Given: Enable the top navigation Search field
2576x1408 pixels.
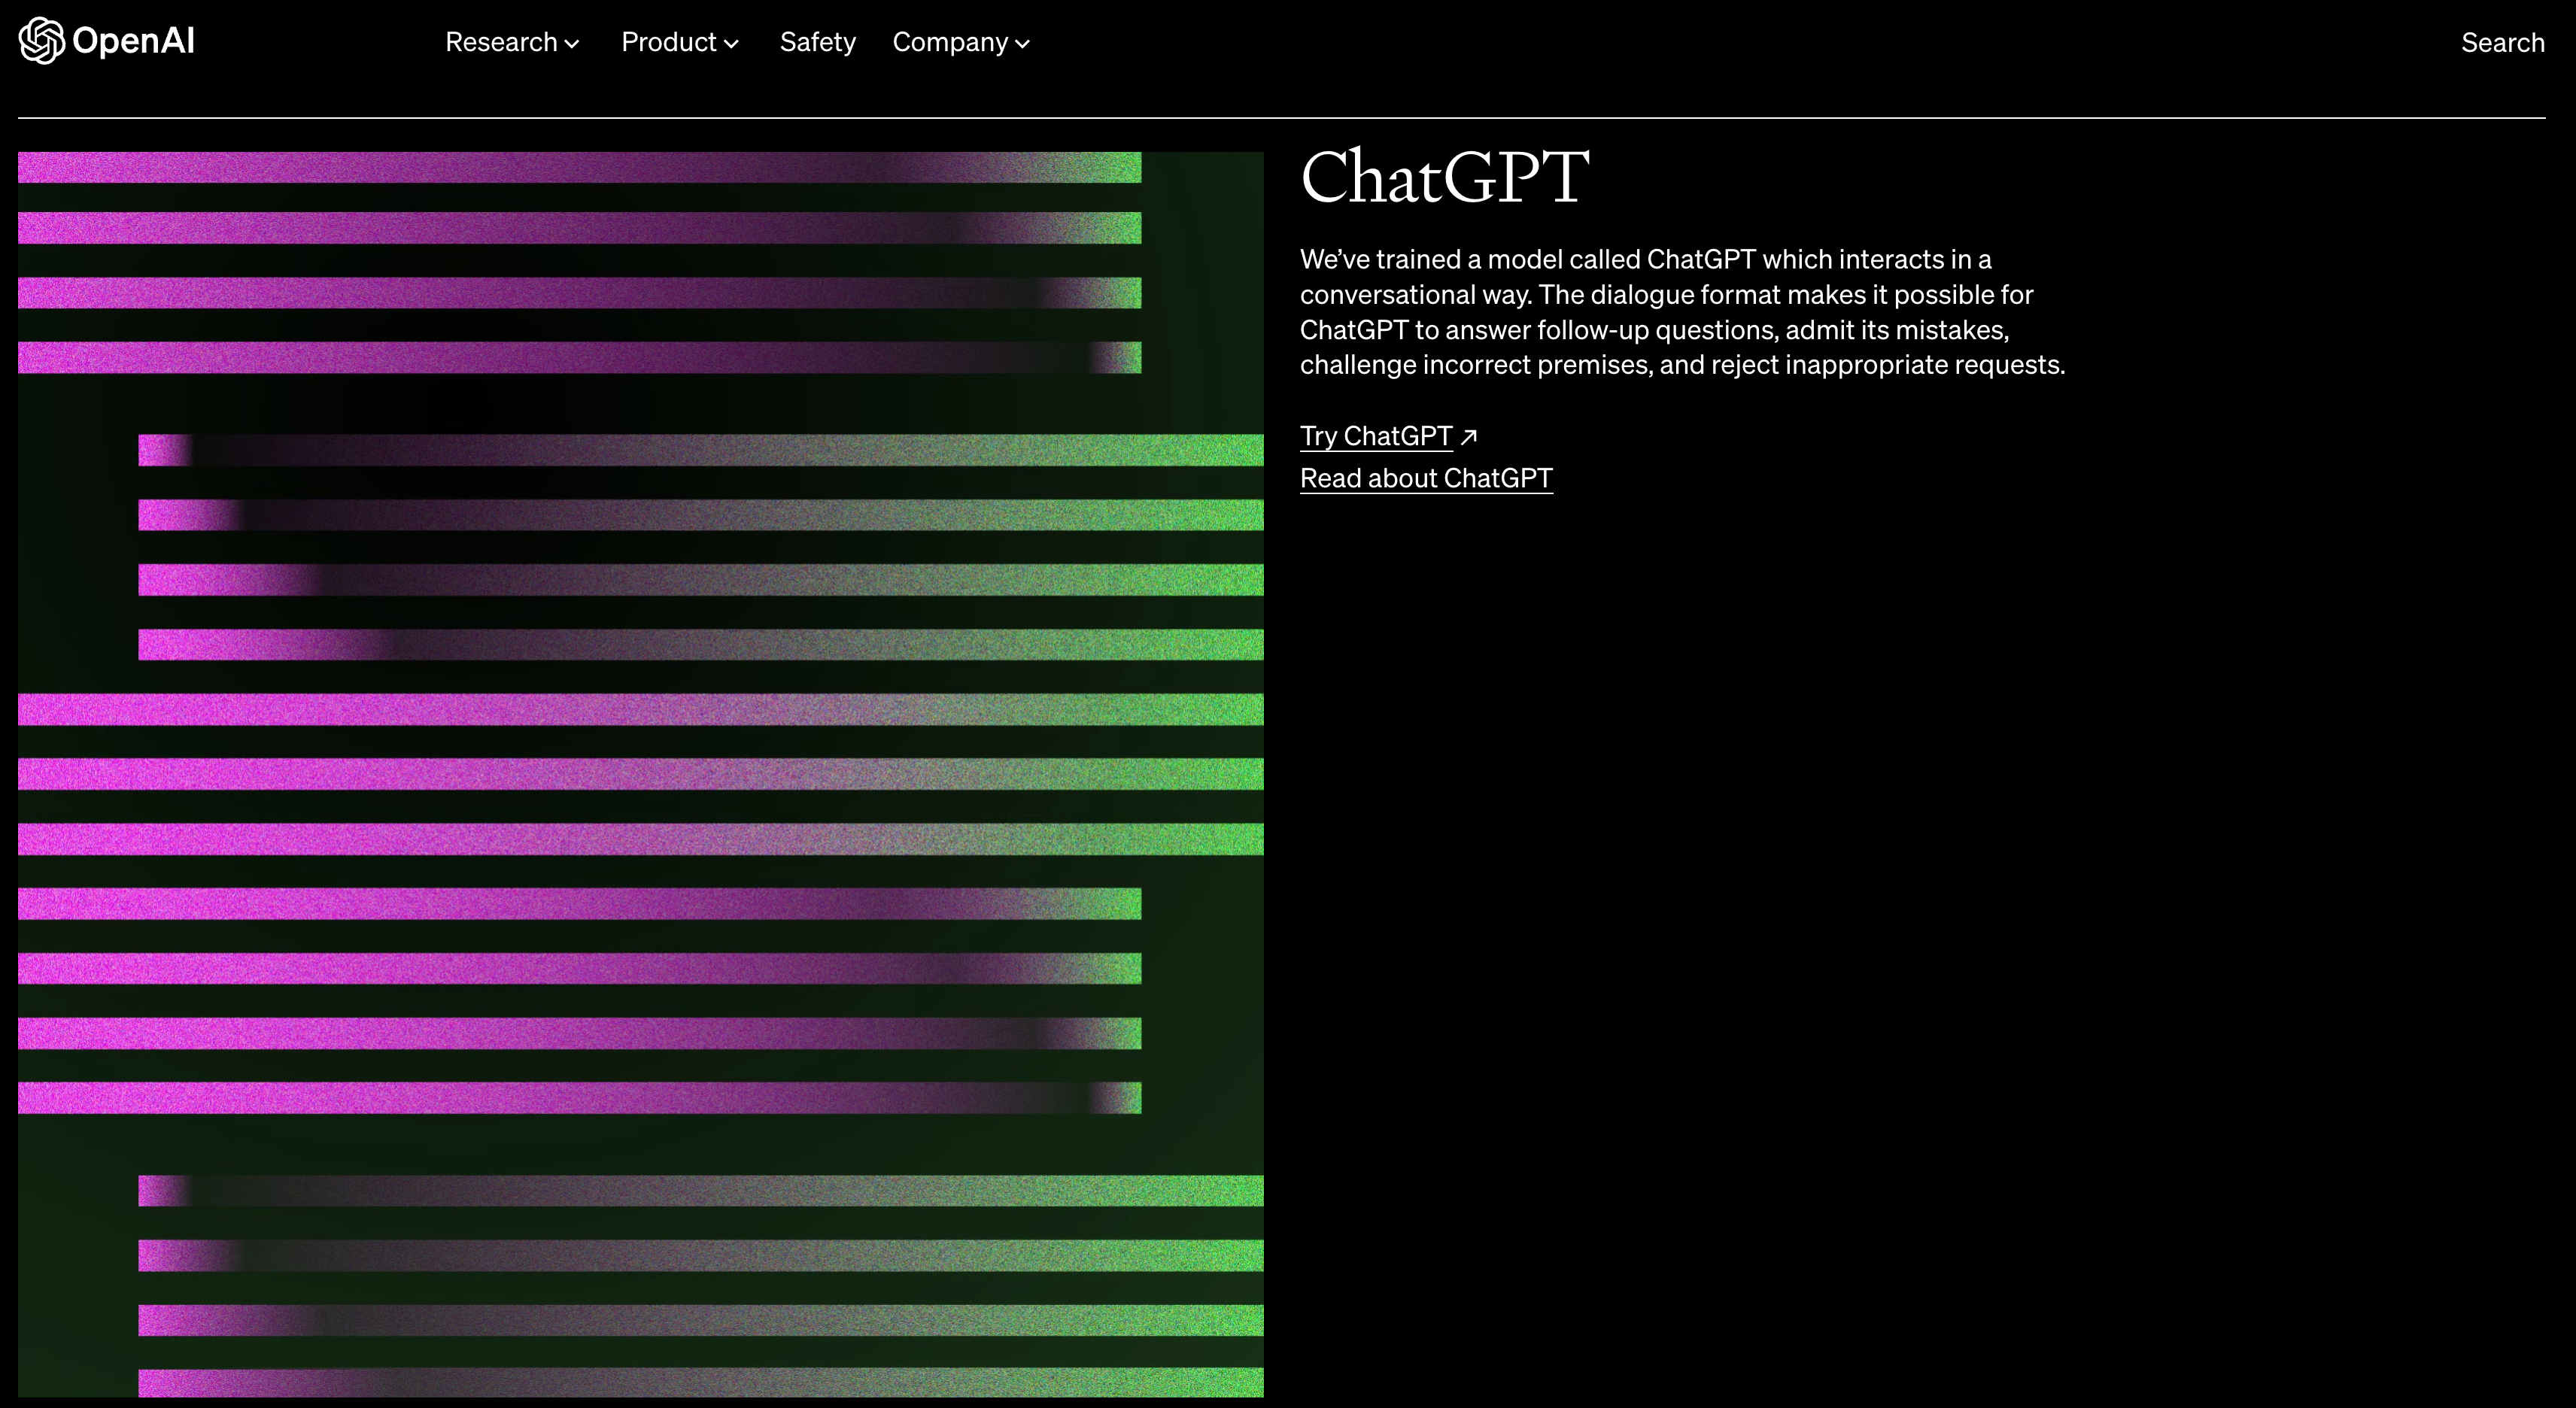Looking at the screenshot, I should [x=2502, y=41].
